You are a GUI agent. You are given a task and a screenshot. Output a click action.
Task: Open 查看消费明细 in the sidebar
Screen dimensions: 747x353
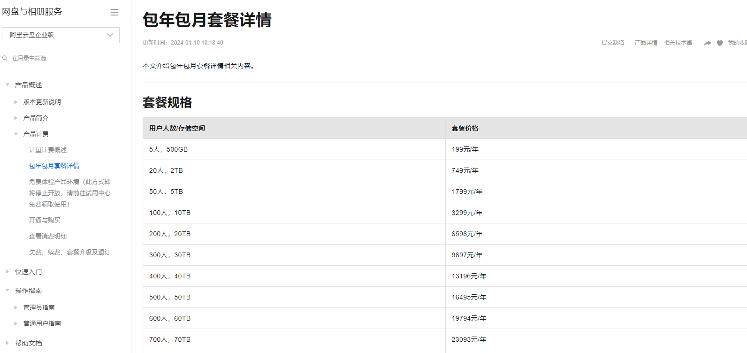48,236
